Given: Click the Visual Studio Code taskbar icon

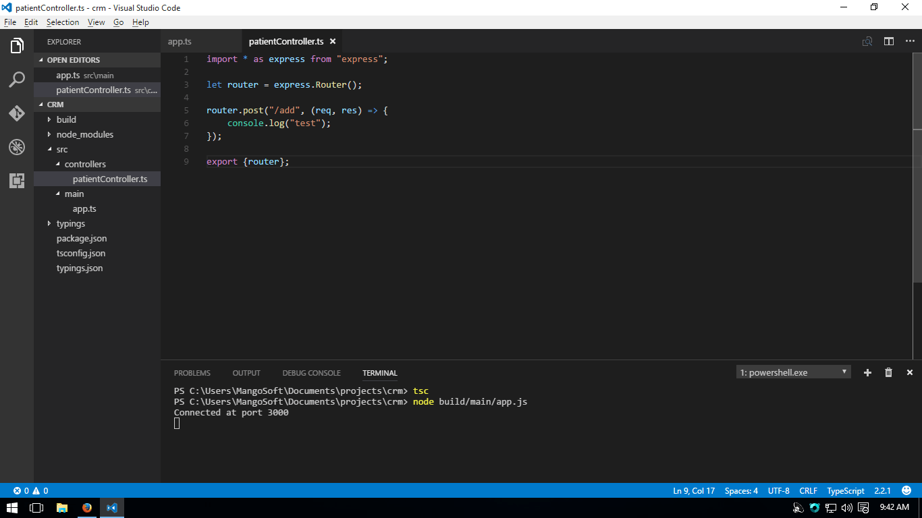Looking at the screenshot, I should (111, 508).
